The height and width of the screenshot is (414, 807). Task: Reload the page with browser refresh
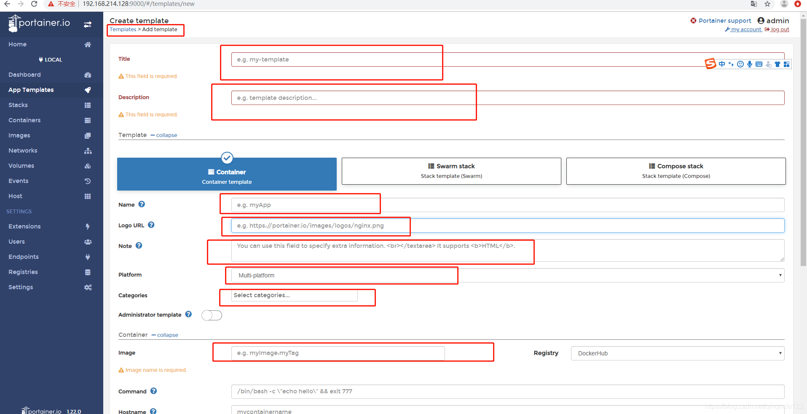click(35, 4)
